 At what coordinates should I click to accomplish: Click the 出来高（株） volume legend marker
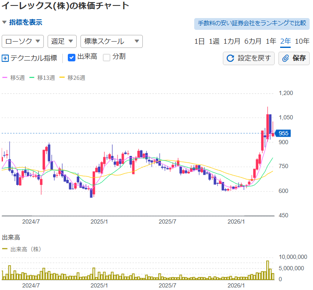tap(5, 249)
